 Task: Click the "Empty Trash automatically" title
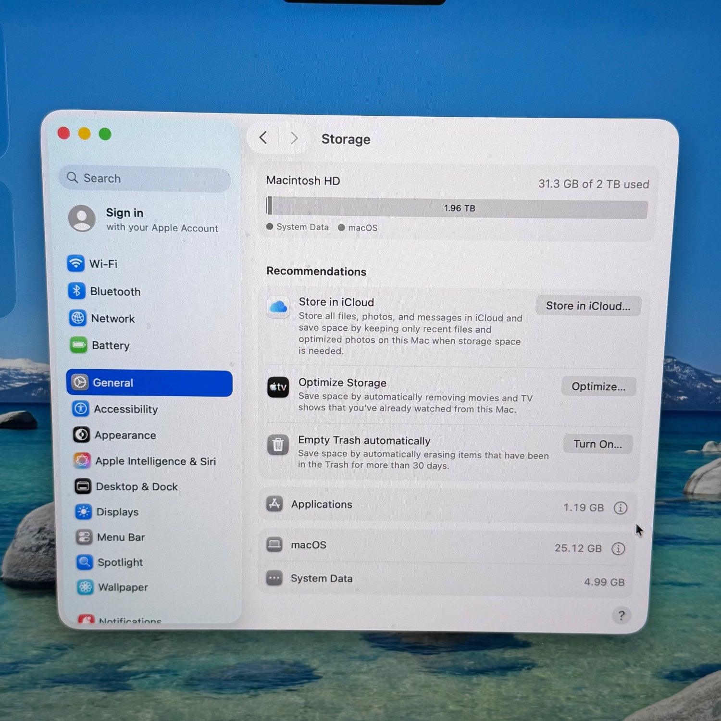[x=364, y=440]
